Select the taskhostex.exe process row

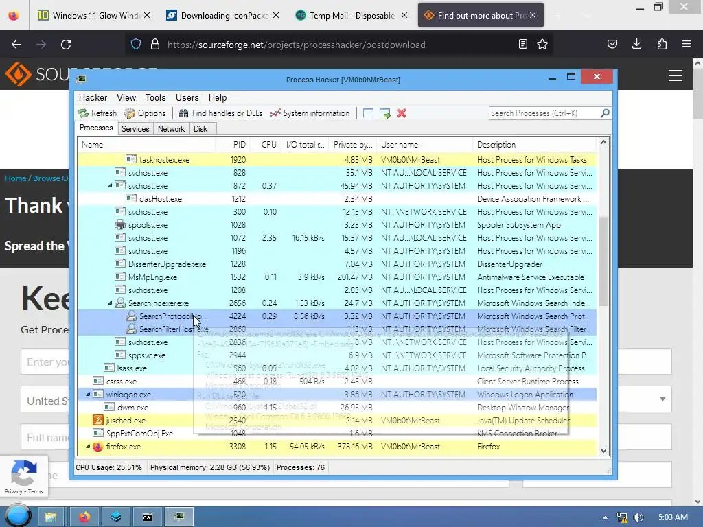[x=338, y=159]
